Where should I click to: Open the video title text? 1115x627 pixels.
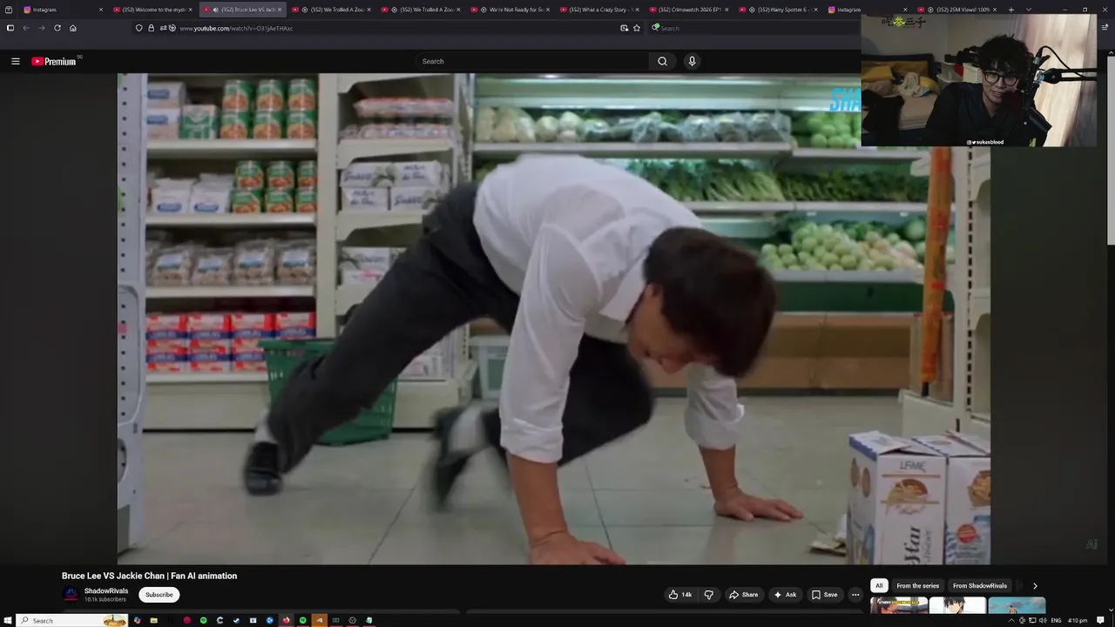click(149, 576)
